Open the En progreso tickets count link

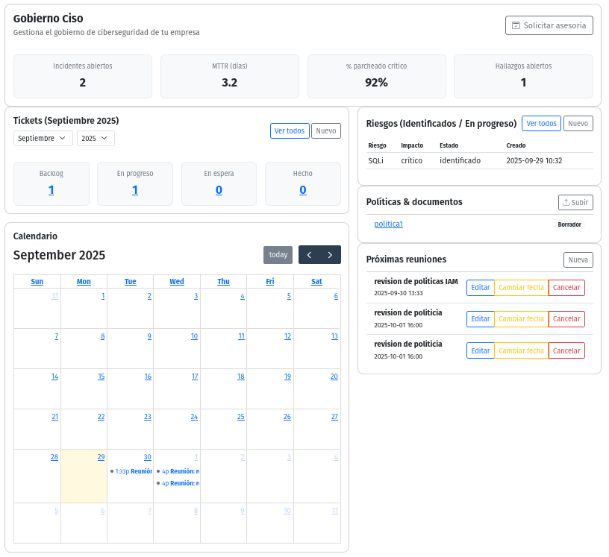click(135, 190)
